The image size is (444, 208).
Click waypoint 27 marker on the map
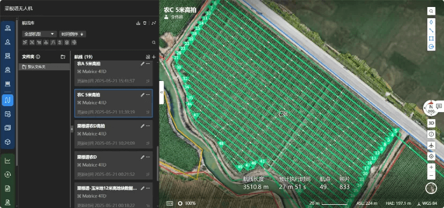(x=176, y=58)
